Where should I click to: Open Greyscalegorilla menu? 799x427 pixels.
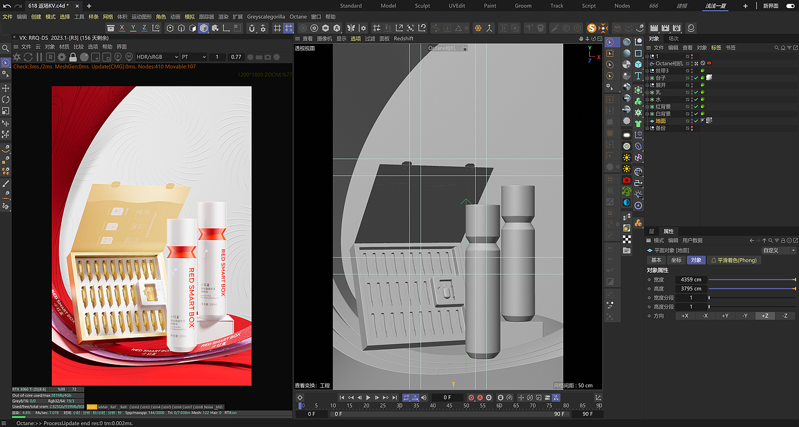click(x=266, y=17)
